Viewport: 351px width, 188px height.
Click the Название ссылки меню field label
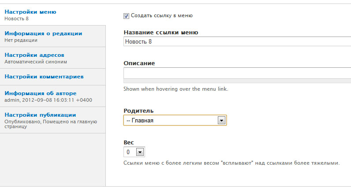(x=161, y=33)
